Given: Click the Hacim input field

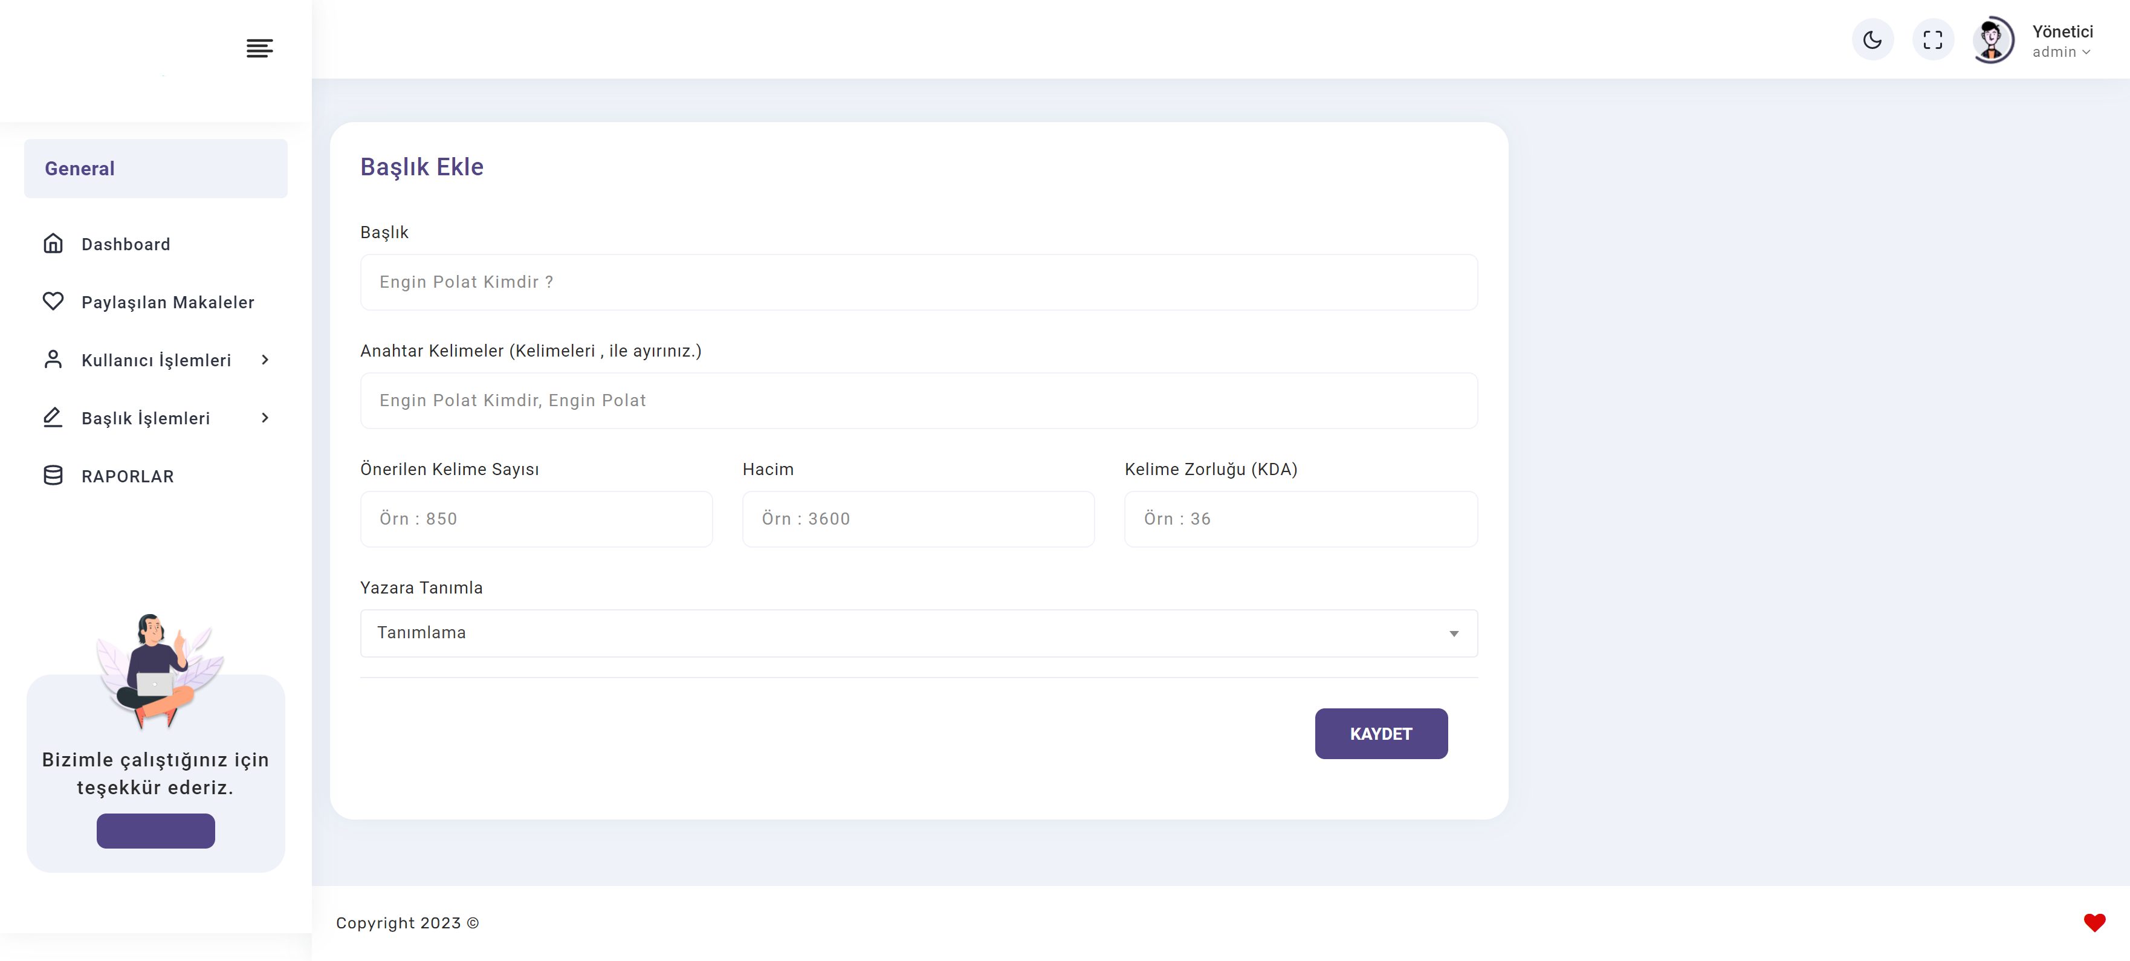Looking at the screenshot, I should point(918,519).
